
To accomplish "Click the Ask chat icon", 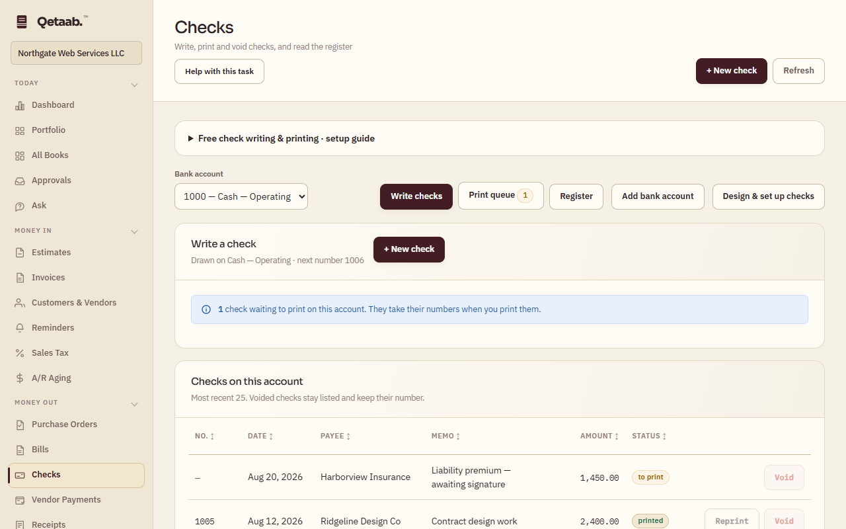I will [20, 206].
